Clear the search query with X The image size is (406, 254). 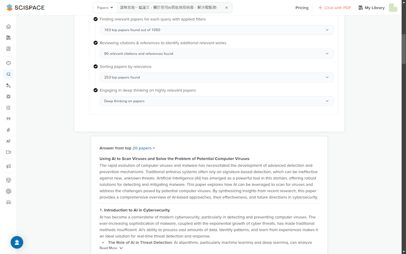[226, 8]
